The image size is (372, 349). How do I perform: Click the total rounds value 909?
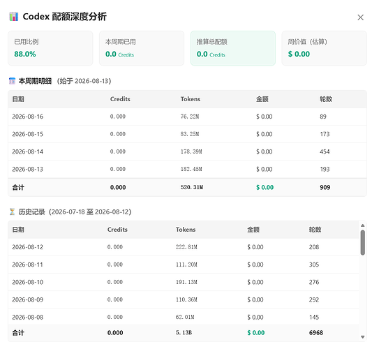(325, 187)
